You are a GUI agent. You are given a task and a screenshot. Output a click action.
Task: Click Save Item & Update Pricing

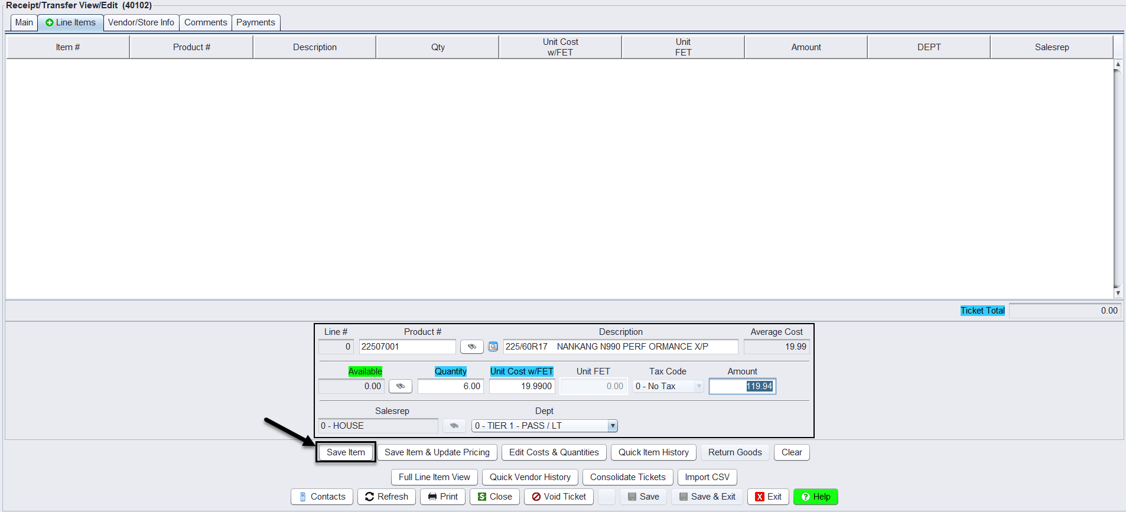[x=437, y=452]
